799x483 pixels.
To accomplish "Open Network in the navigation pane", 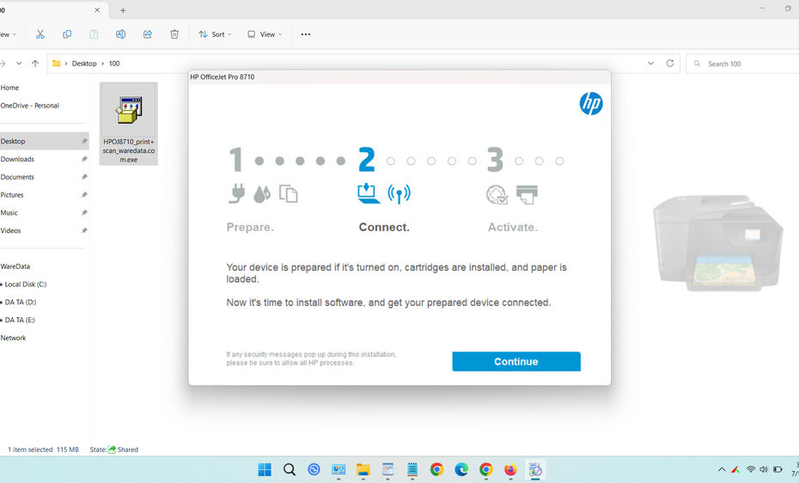I will pyautogui.click(x=13, y=337).
